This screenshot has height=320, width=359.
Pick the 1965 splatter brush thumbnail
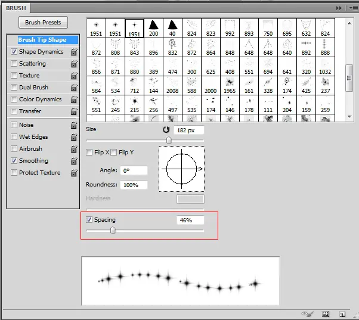point(230,85)
